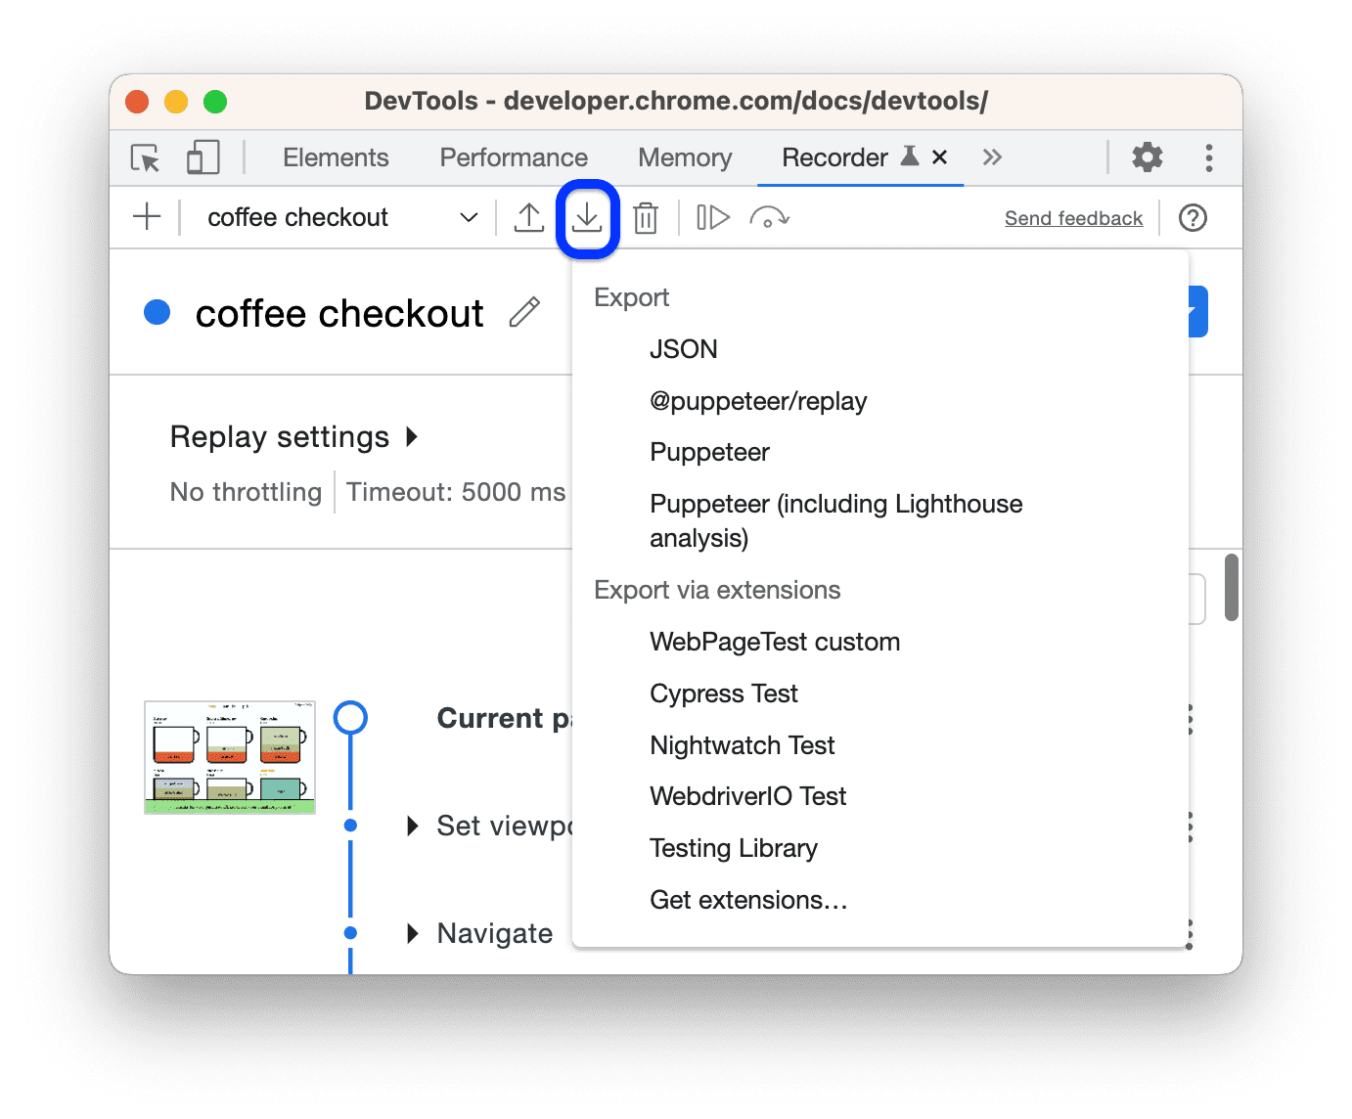Delete the recording with the trash icon
Image resolution: width=1352 pixels, height=1119 pixels.
coord(646,217)
